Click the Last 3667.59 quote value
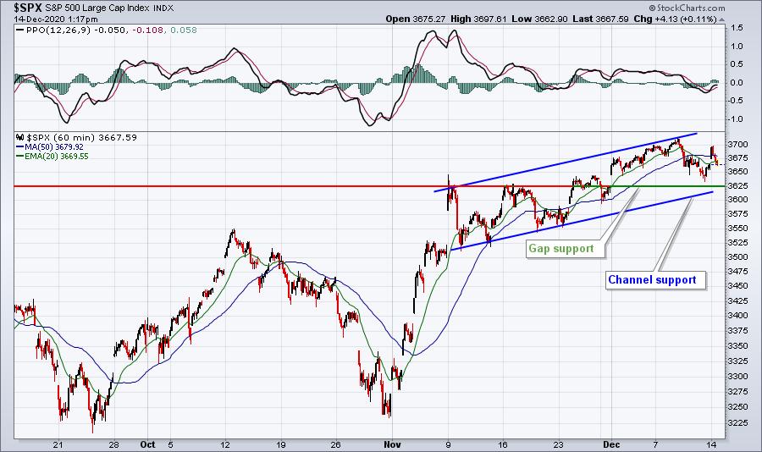Image resolution: width=762 pixels, height=452 pixels. point(600,19)
